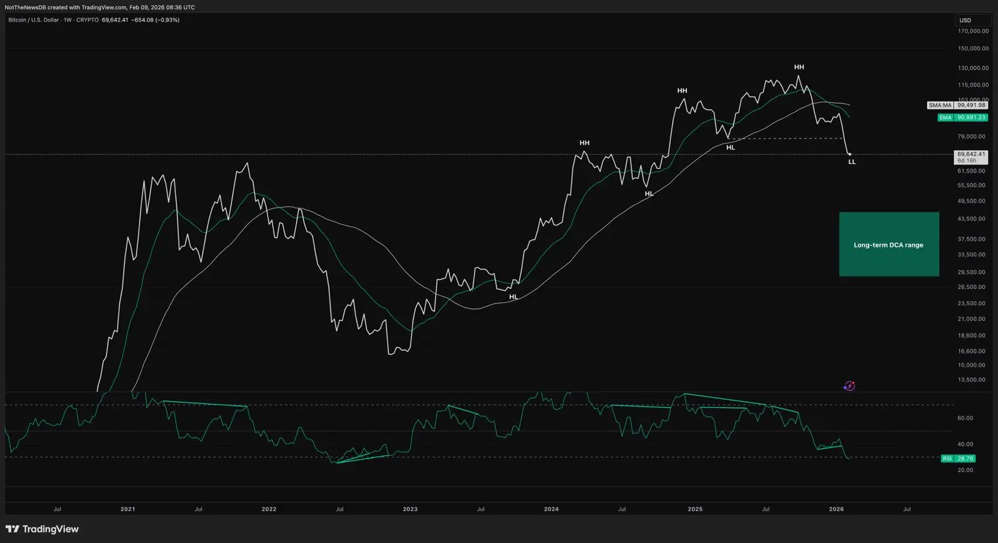The image size is (998, 543).
Task: Click the 37,500.00 price axis label
Action: (x=972, y=239)
